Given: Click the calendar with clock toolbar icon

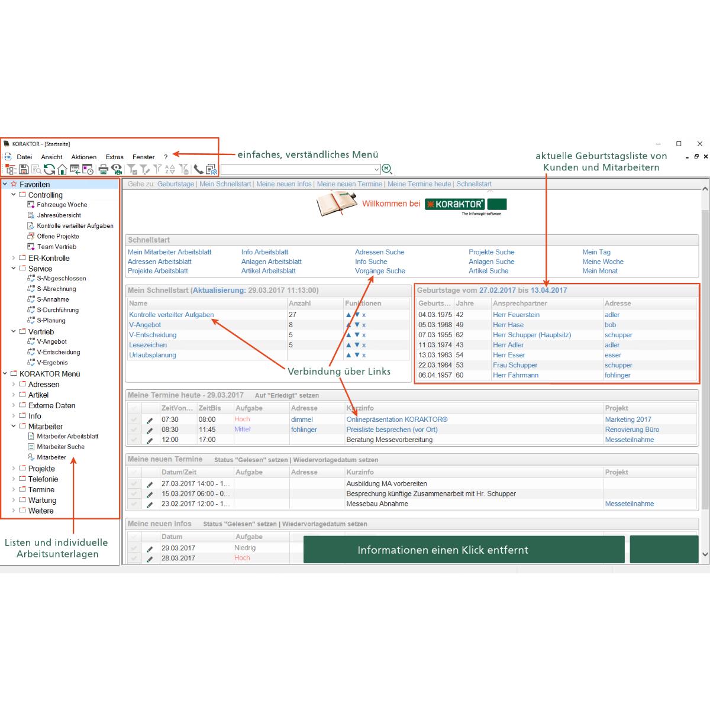Looking at the screenshot, I should 88,170.
